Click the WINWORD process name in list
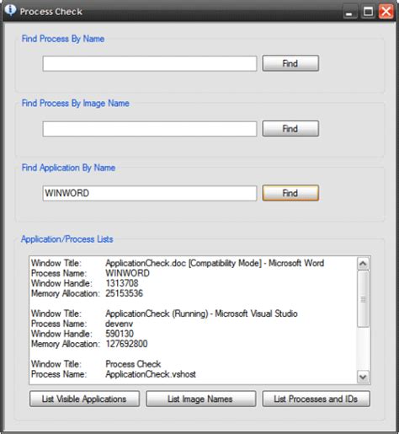The image size is (399, 434). [127, 273]
